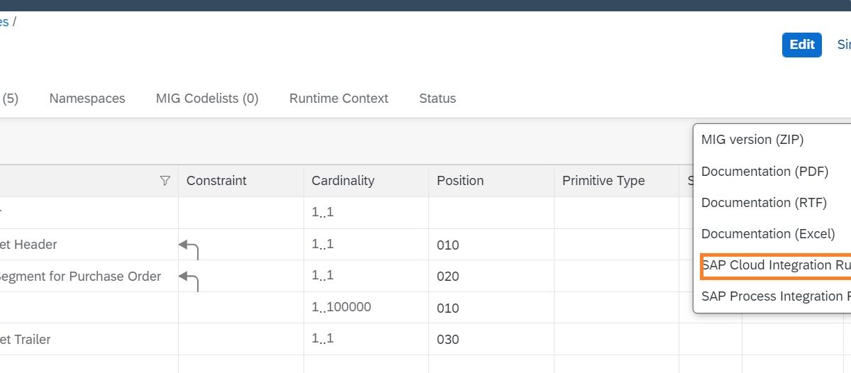Sort by the Cardinality column header

coord(343,181)
